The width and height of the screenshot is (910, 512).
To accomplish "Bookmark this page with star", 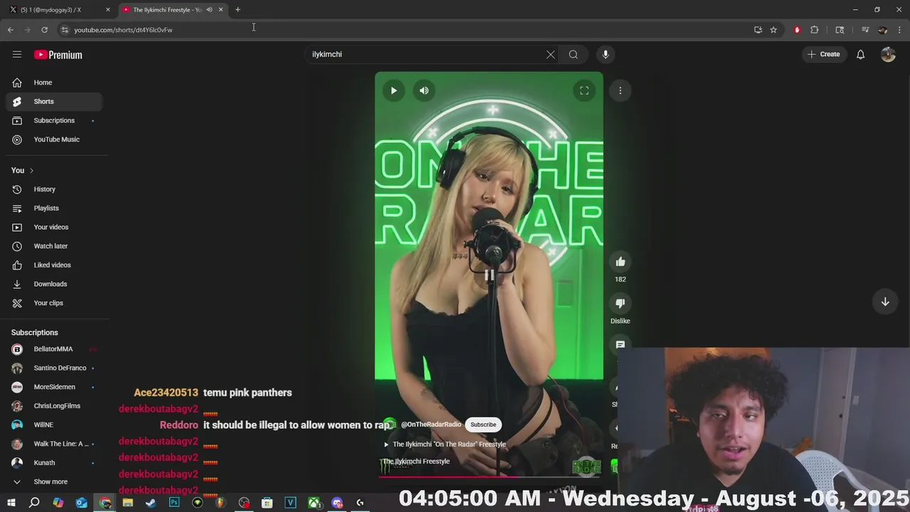I will point(773,30).
